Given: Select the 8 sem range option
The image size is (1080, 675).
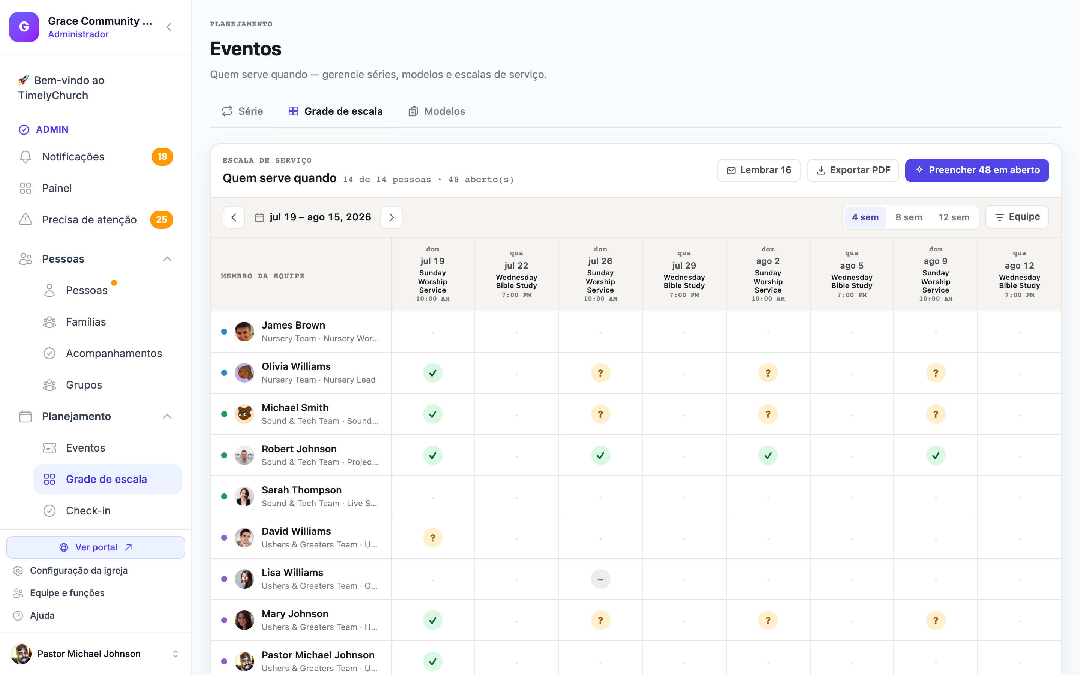Looking at the screenshot, I should point(909,217).
